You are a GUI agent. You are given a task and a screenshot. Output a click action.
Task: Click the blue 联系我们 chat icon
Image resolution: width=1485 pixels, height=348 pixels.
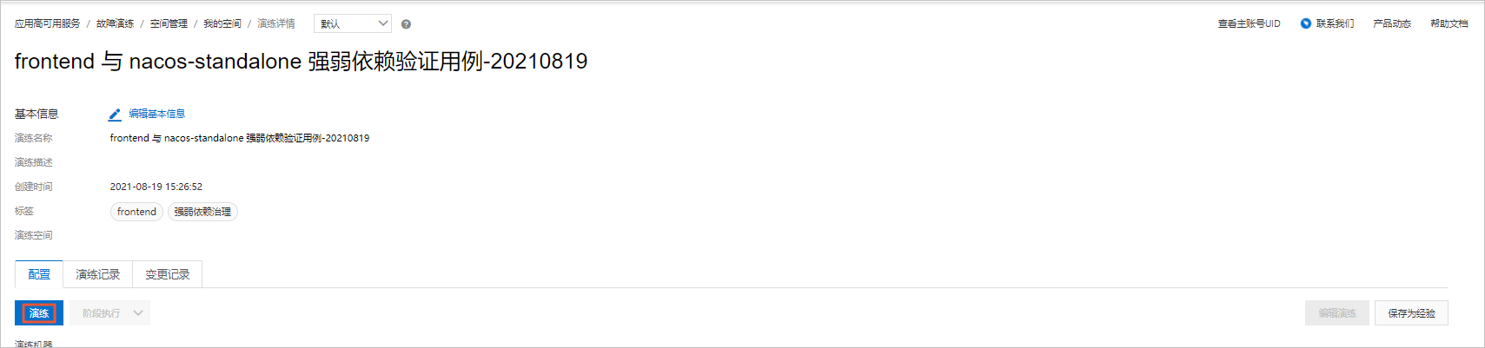[1305, 23]
